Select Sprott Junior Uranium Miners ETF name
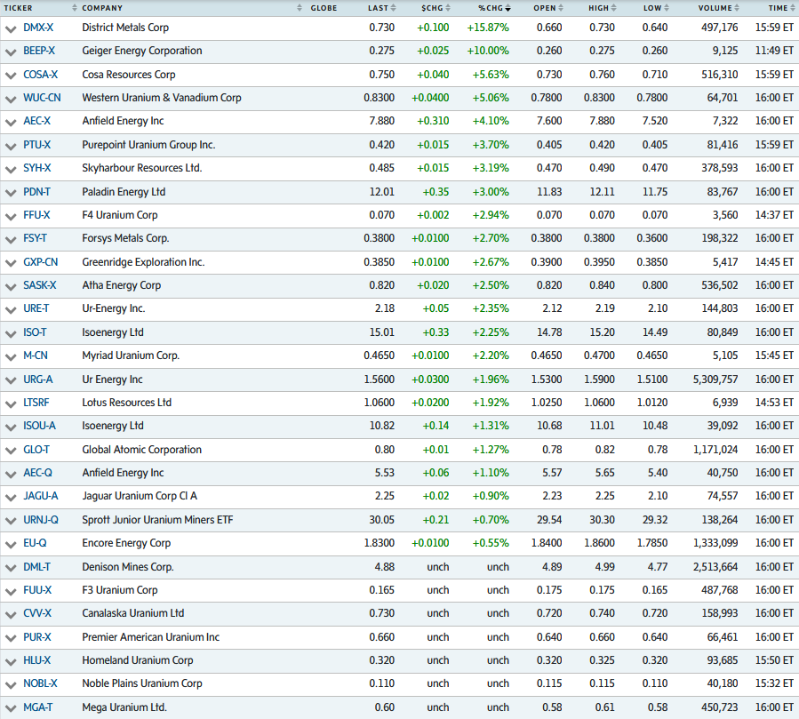This screenshot has width=799, height=719. (x=157, y=520)
